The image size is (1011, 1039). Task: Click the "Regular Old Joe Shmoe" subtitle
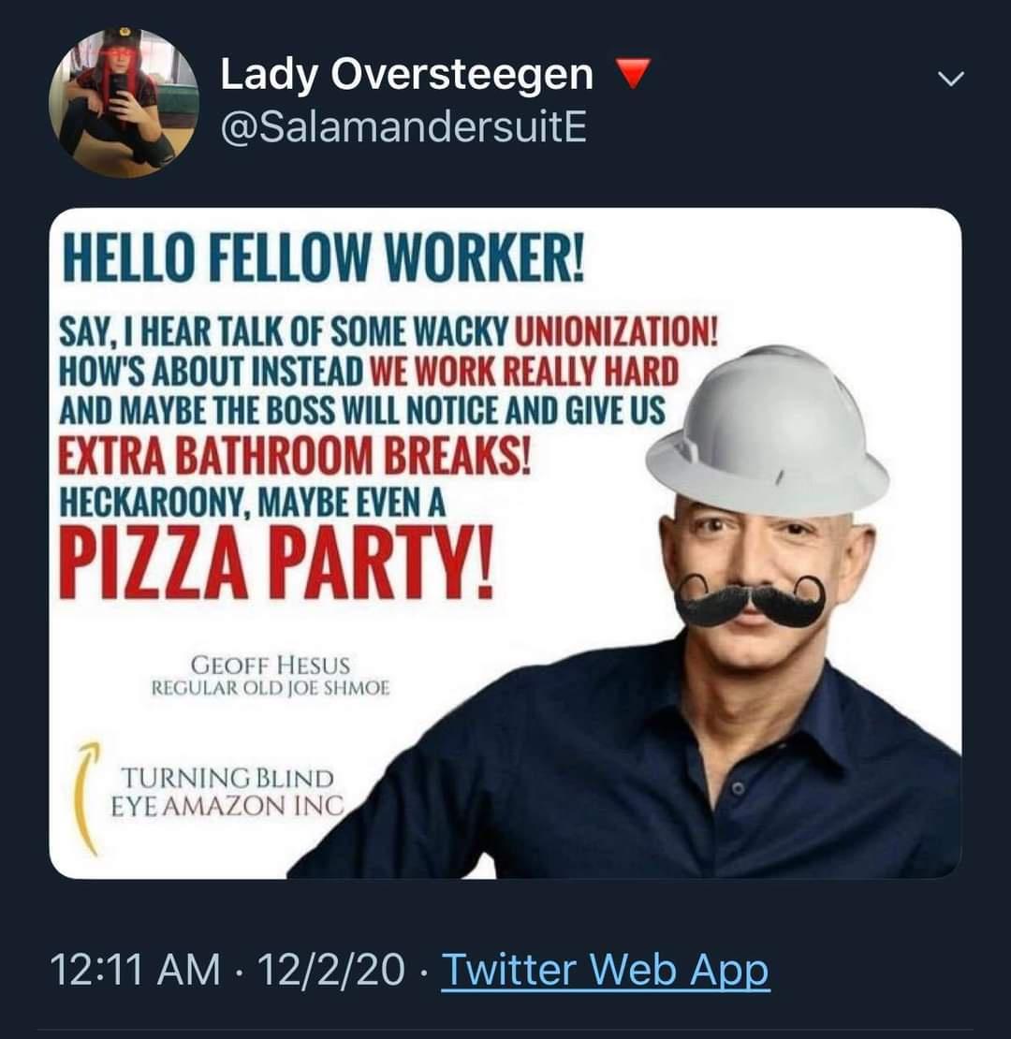tap(271, 689)
